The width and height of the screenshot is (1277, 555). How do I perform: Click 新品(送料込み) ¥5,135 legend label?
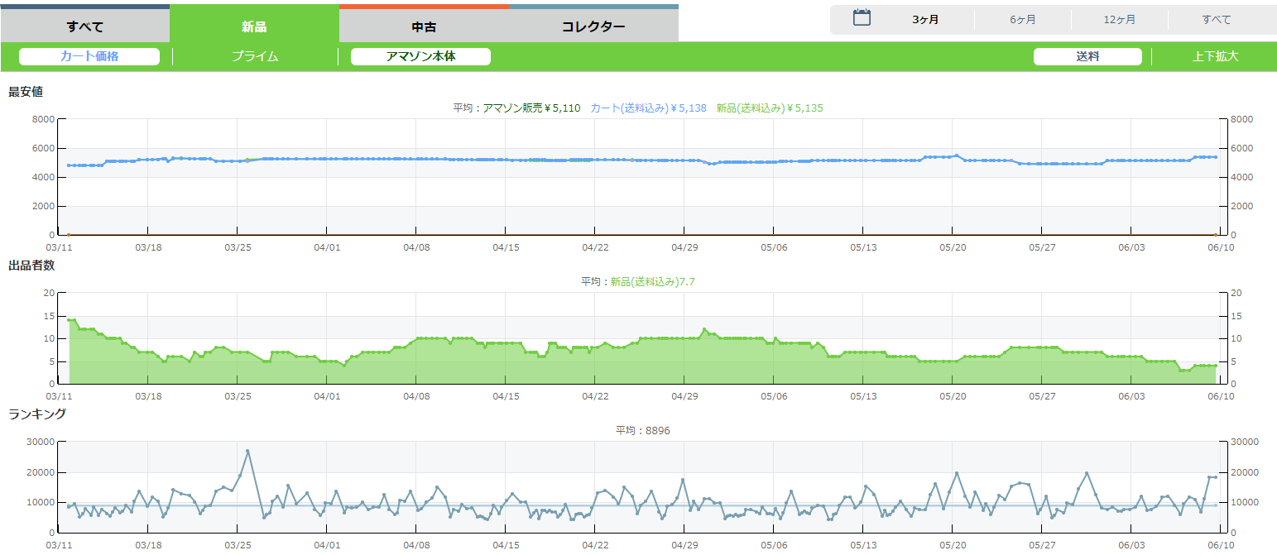tap(769, 108)
